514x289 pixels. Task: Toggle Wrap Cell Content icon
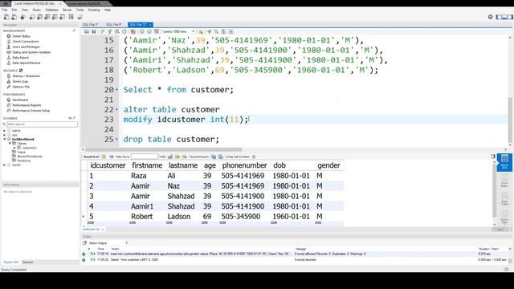pos(254,157)
